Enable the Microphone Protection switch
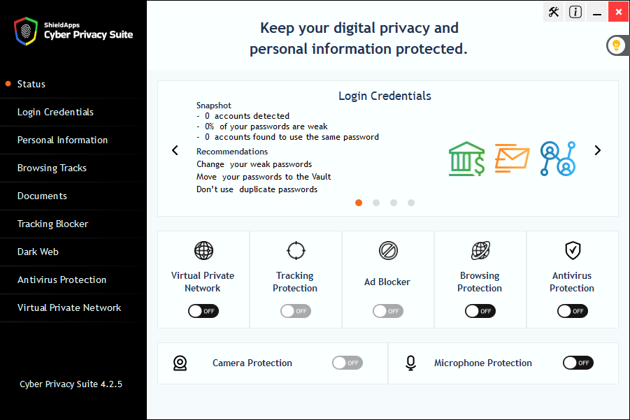Viewport: 630px width, 420px height. point(578,363)
